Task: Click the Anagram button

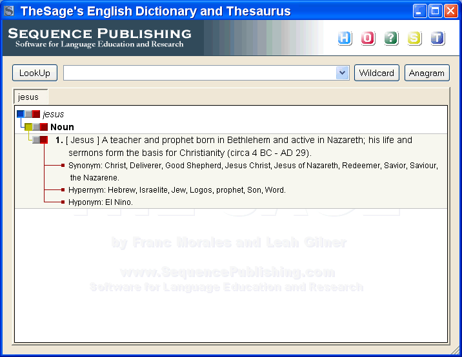Action: [x=427, y=73]
